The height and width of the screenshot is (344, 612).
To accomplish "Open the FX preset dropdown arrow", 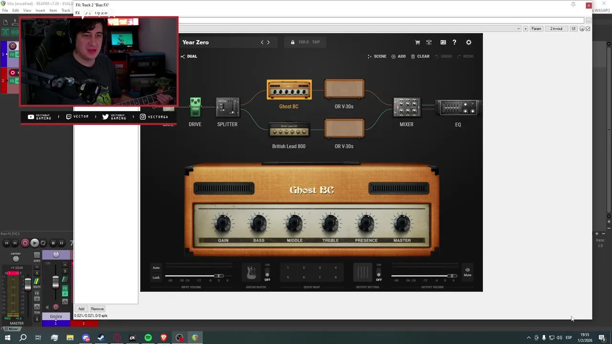I will (518, 29).
